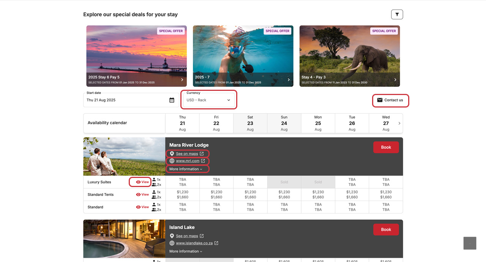Click map pin icon for Island Lake
Viewport: 486px width, 262px height.
172,236
